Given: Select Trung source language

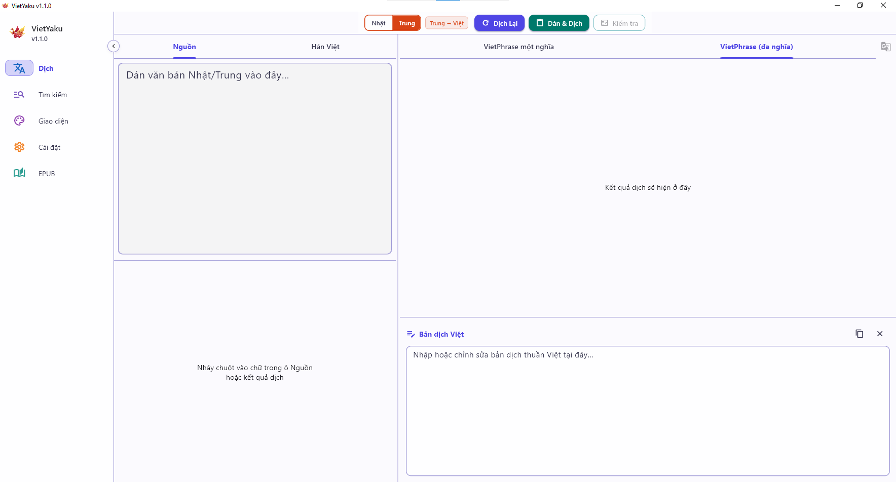Looking at the screenshot, I should coord(406,23).
